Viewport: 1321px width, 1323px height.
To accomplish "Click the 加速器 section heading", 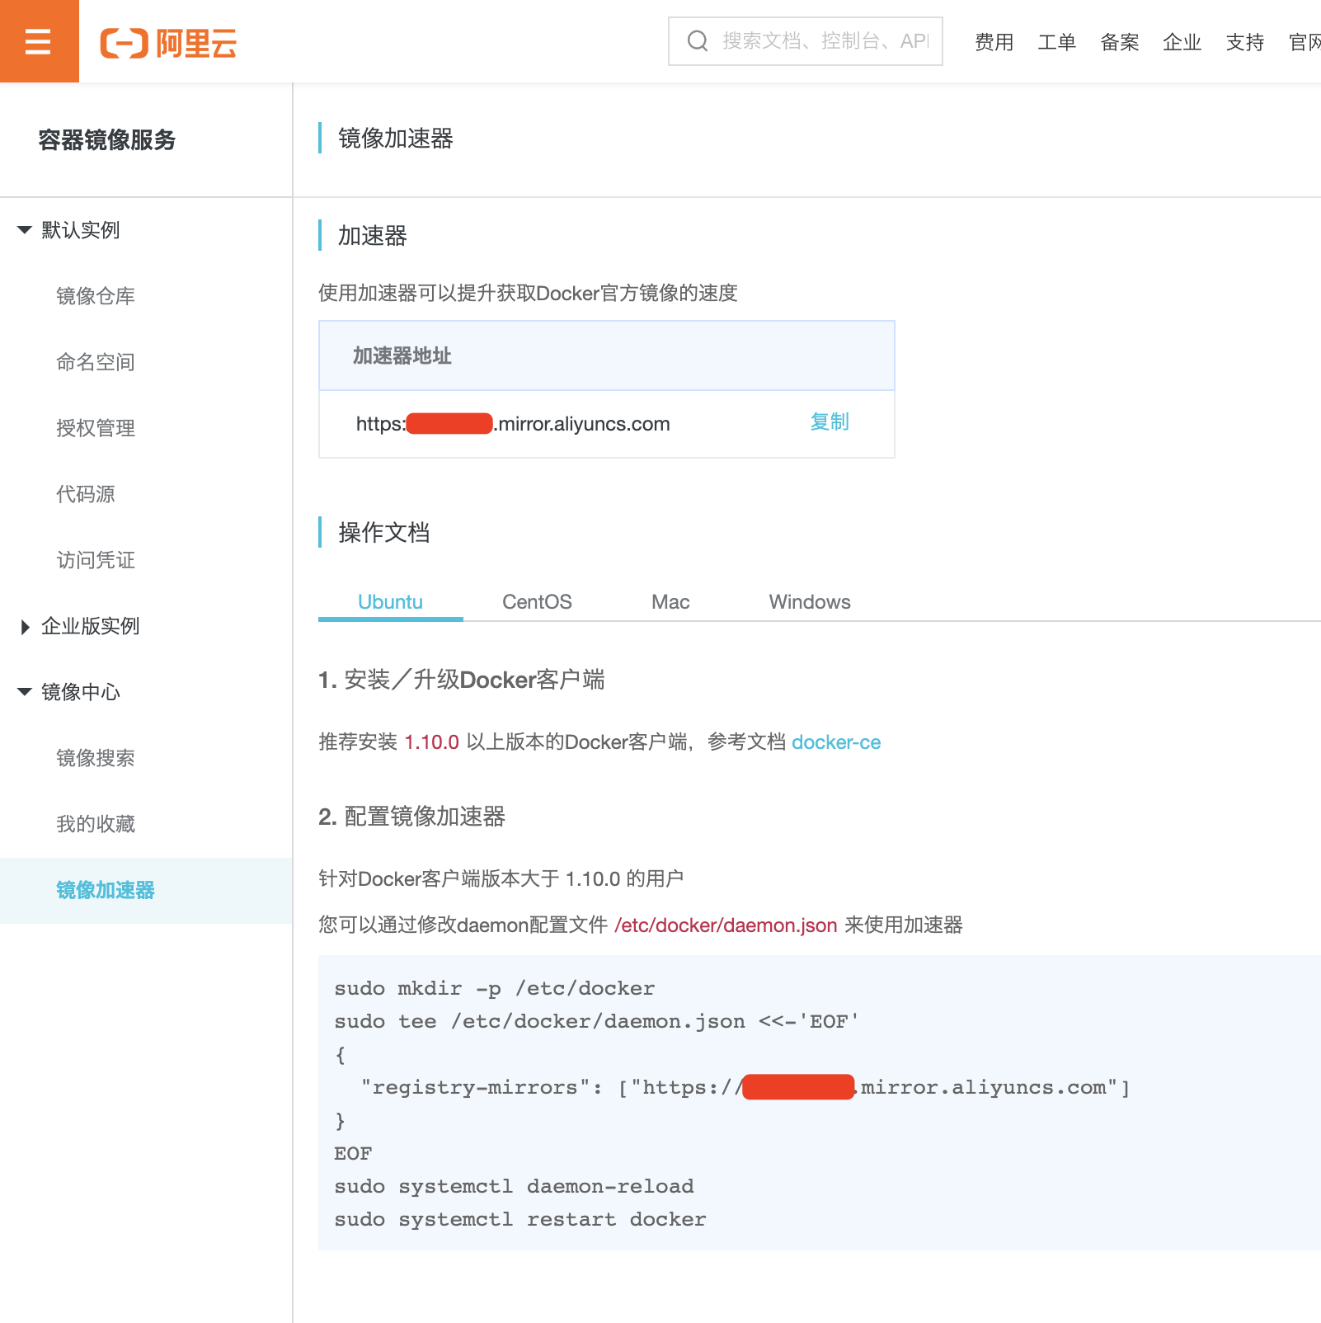I will (373, 236).
